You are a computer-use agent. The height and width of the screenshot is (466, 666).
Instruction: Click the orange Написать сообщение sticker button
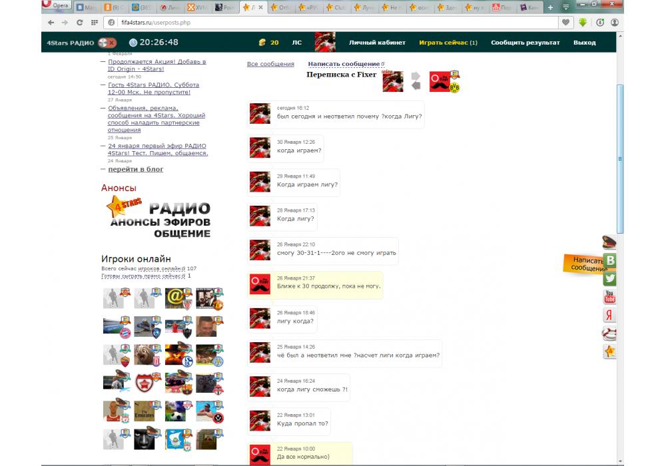[585, 264]
